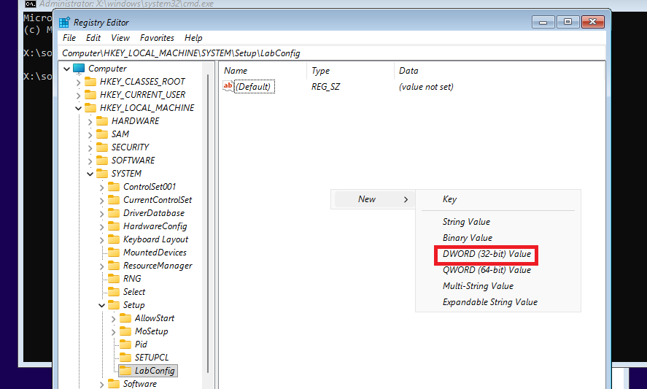Open the Favorites menu
647x389 pixels.
(158, 38)
